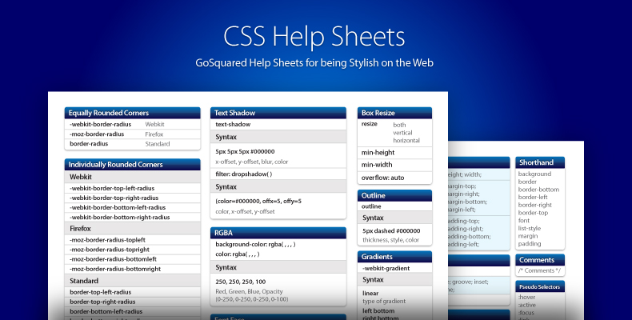Click the "text-shadow" property row
This screenshot has height=320, width=632.
pyautogui.click(x=278, y=124)
